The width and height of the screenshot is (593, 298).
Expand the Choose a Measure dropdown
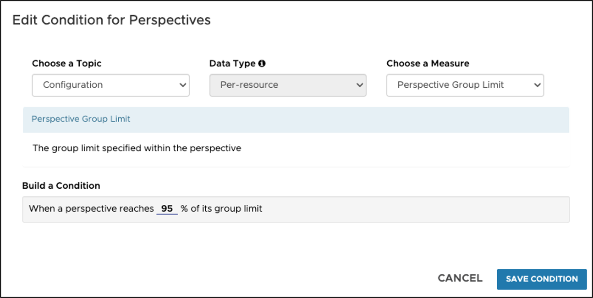(465, 85)
